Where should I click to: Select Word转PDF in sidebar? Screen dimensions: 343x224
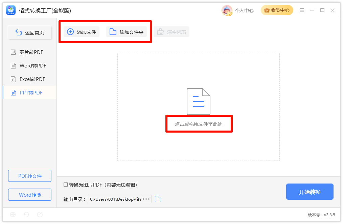[29, 66]
